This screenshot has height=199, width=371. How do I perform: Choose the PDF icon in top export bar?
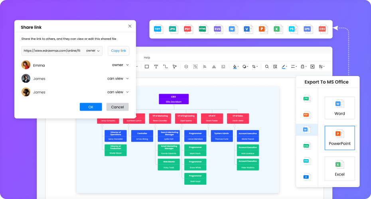coord(187,29)
